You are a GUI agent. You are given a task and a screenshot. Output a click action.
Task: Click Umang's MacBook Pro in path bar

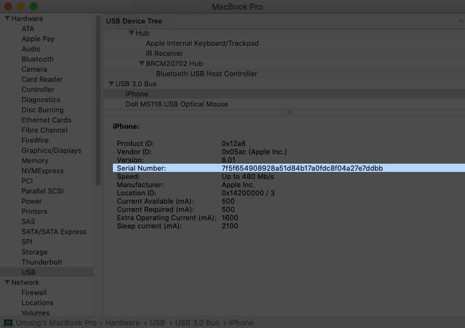click(56, 323)
